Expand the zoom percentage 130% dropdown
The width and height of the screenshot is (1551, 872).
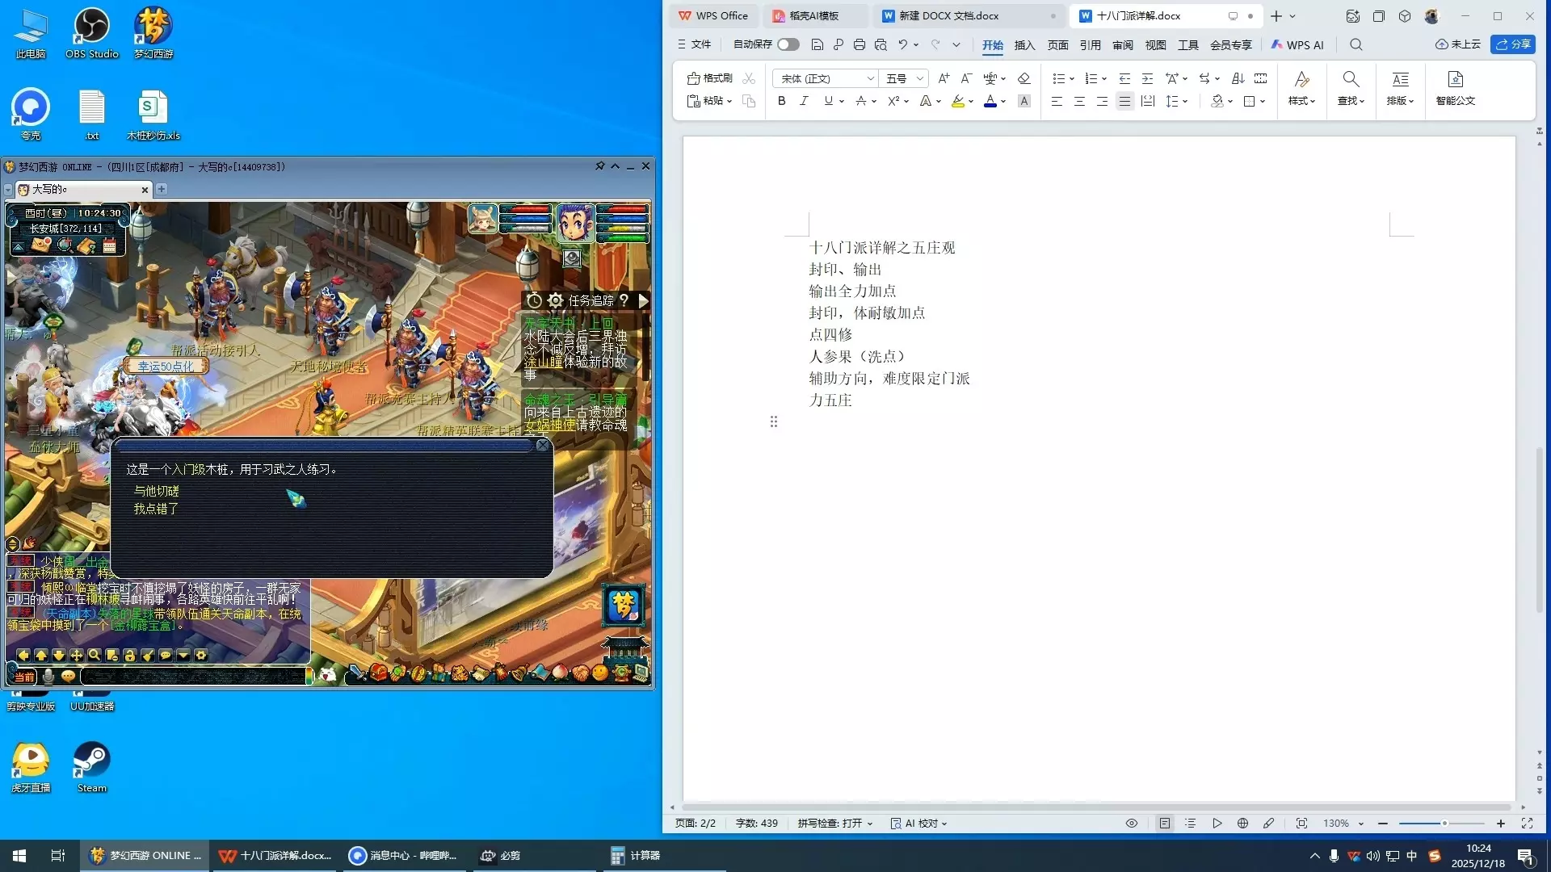(1361, 824)
